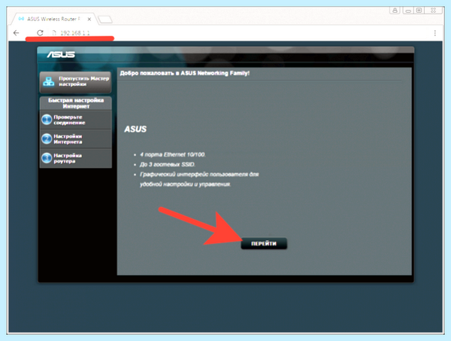This screenshot has width=451, height=341.
Task: Open the browser three-dot menu
Action: [x=435, y=33]
